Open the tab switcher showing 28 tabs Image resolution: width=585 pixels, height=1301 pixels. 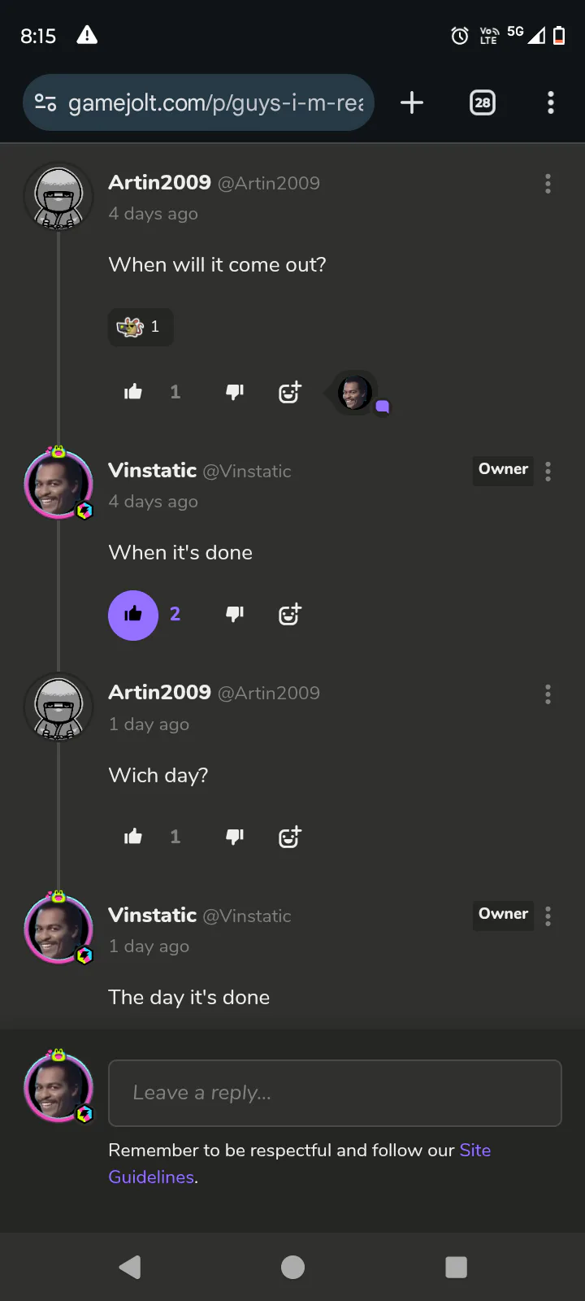483,102
